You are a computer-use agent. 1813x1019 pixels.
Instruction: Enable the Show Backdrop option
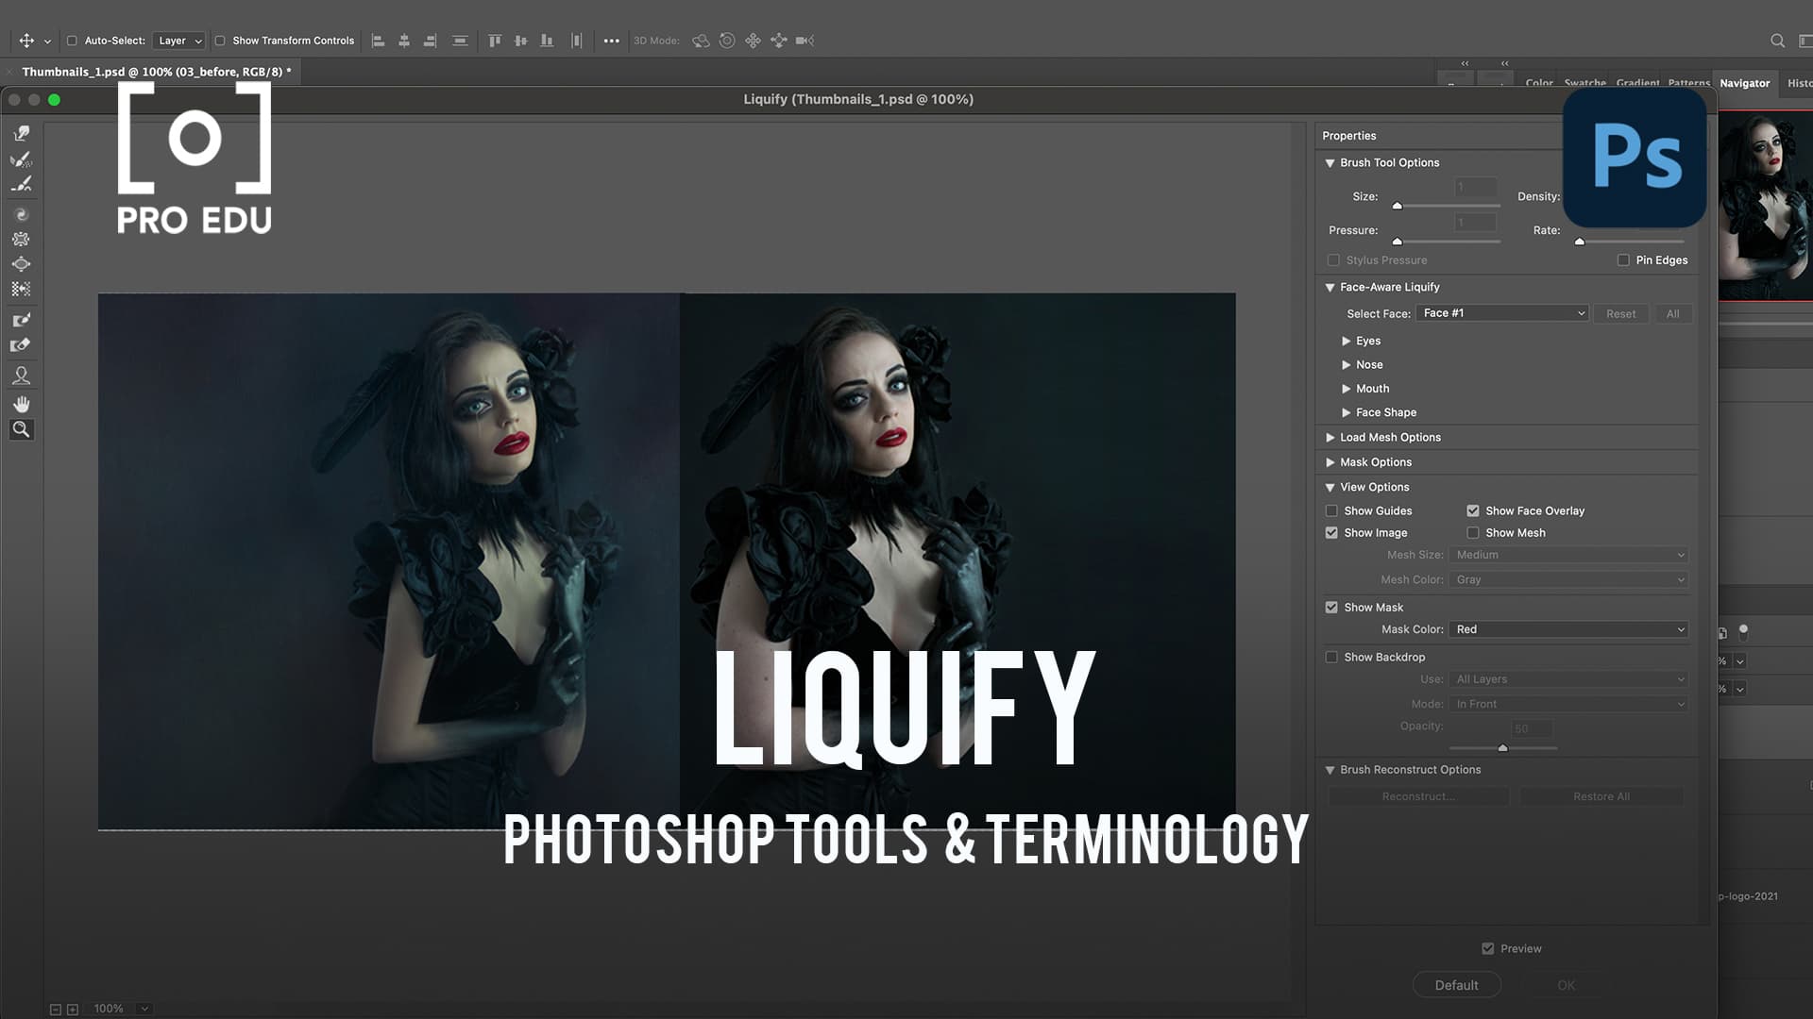1331,657
